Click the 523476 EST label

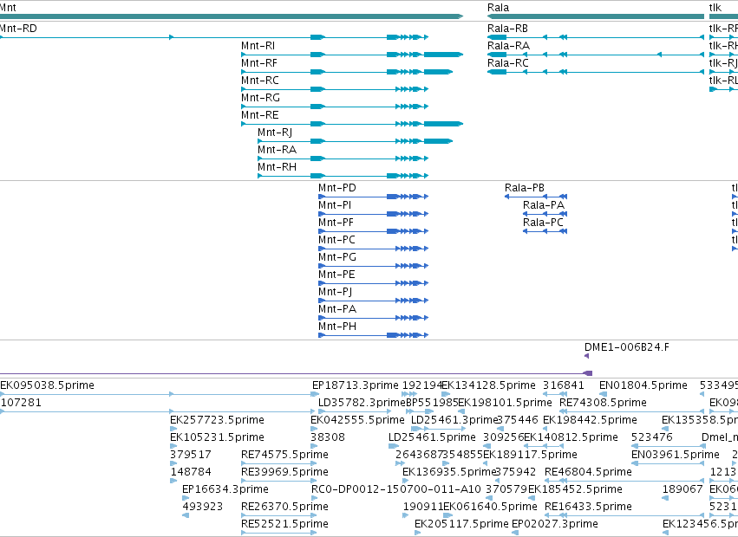(652, 437)
